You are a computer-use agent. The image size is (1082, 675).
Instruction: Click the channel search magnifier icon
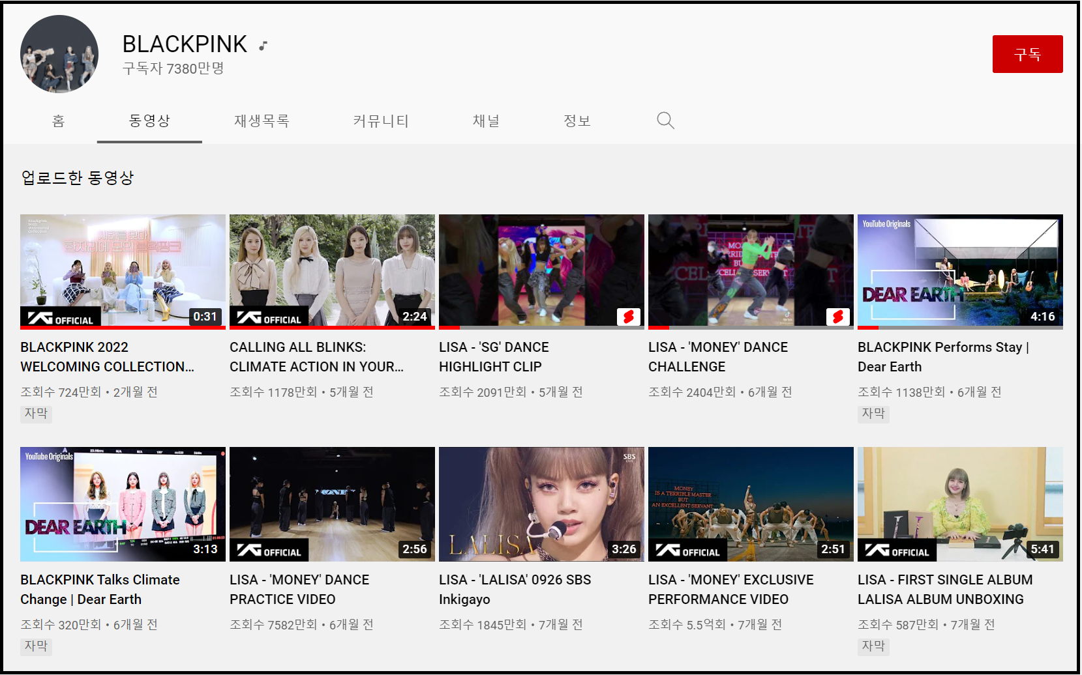tap(665, 121)
